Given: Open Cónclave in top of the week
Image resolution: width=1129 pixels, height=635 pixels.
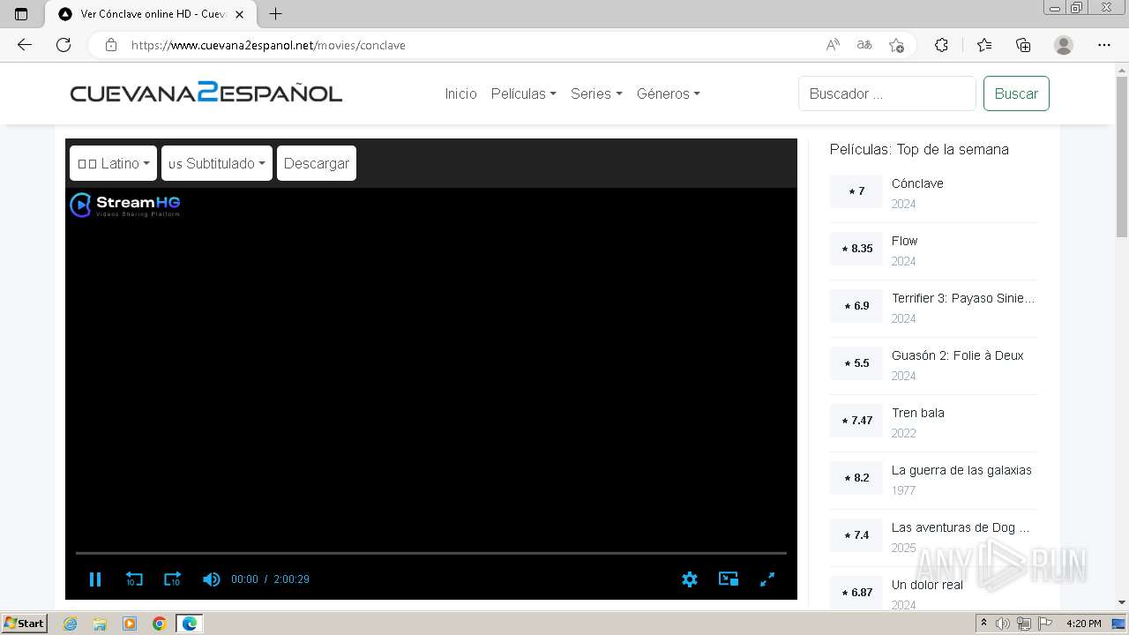Looking at the screenshot, I should click(917, 183).
